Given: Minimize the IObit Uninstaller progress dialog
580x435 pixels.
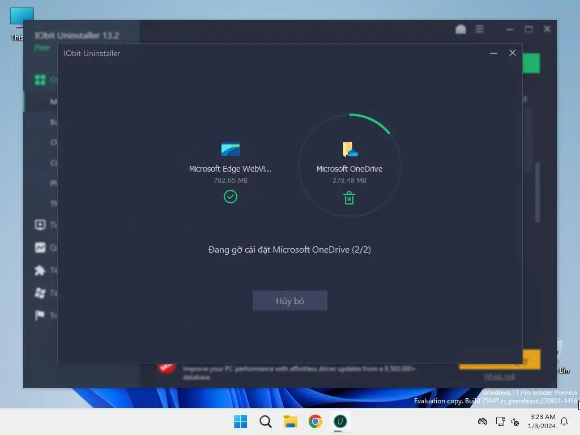Looking at the screenshot, I should tap(493, 53).
